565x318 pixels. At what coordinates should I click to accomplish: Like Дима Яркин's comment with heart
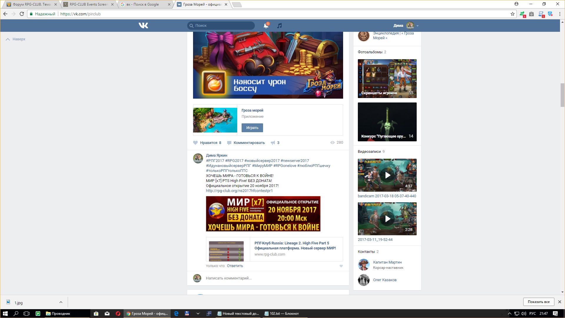click(x=341, y=266)
